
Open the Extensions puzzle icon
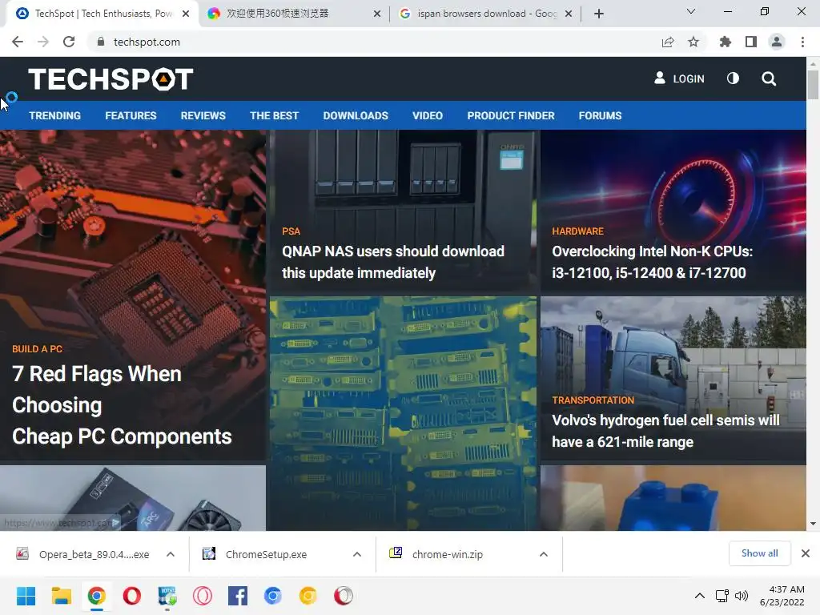coord(726,42)
